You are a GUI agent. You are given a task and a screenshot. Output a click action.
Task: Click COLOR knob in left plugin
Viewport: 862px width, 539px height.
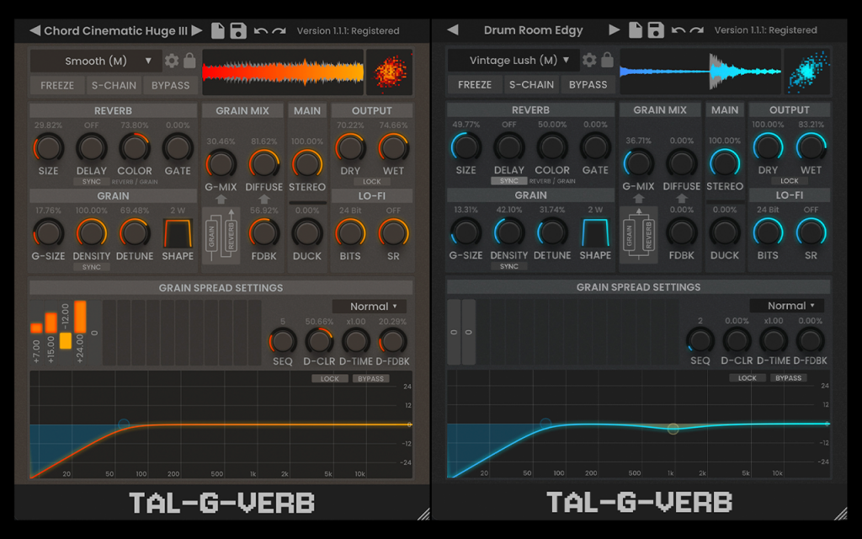point(135,148)
